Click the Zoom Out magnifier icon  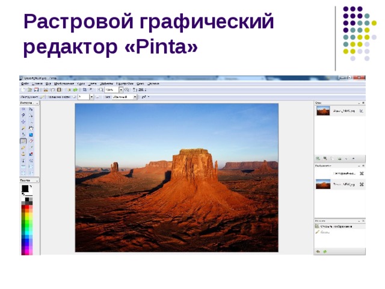(x=100, y=90)
